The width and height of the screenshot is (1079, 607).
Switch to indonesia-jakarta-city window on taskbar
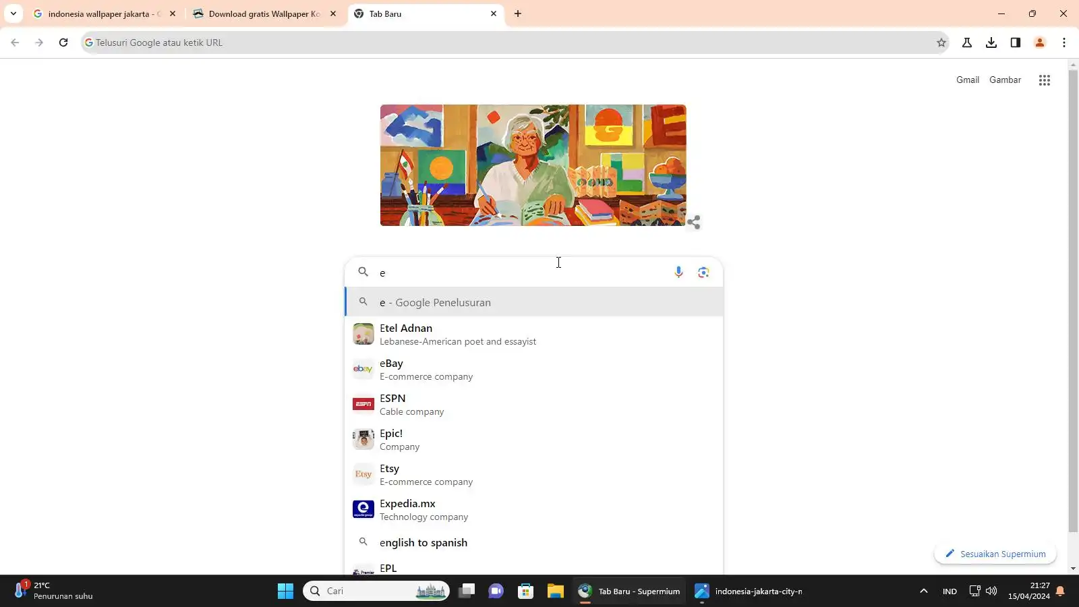click(749, 591)
